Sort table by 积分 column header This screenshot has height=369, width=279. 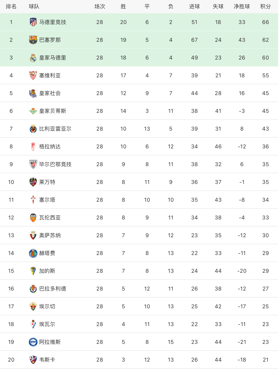click(x=265, y=7)
